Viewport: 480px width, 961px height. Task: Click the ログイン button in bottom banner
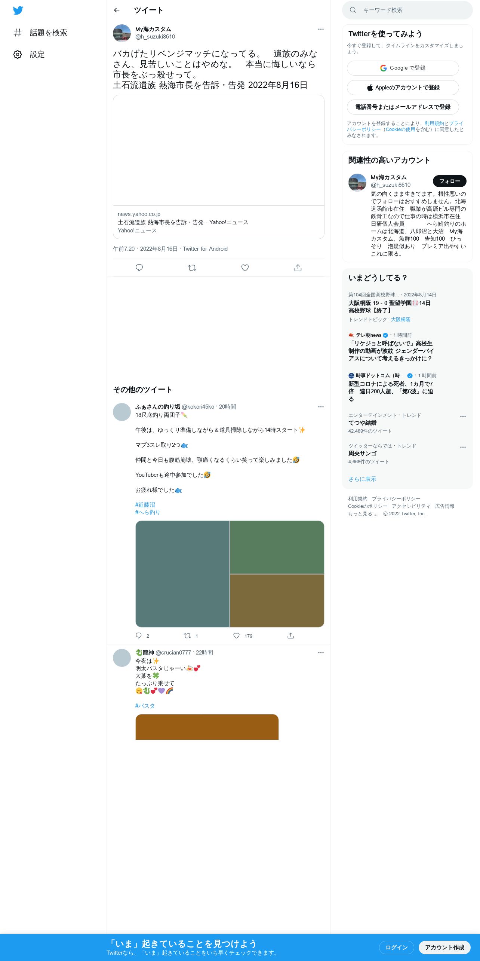396,947
